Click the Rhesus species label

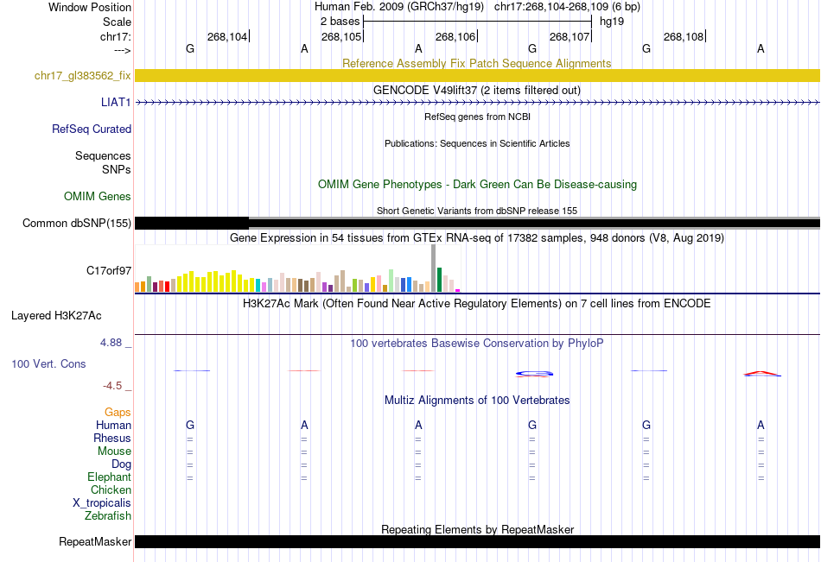(112, 438)
